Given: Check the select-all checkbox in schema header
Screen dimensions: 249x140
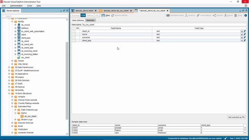Looking at the screenshot, I should (x=74, y=28).
